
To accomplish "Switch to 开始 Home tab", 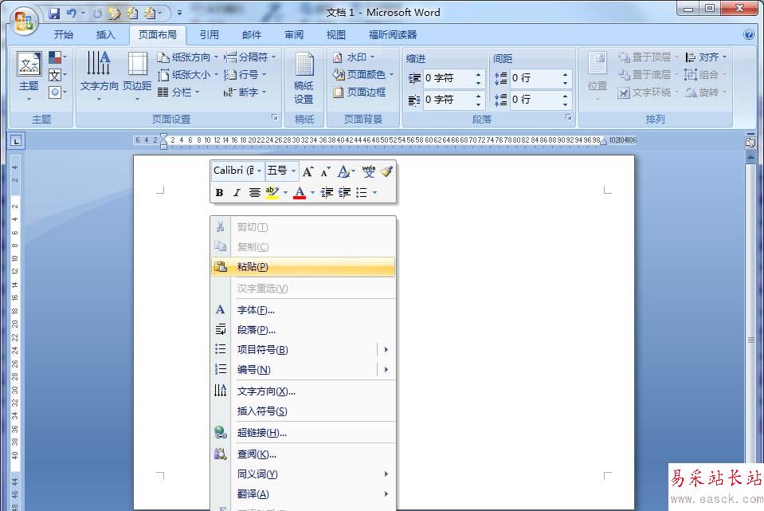I will (64, 34).
